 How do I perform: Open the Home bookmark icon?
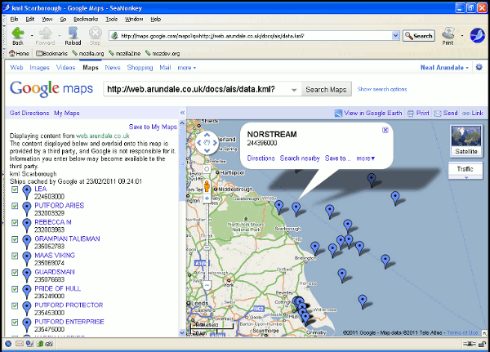[x=12, y=53]
